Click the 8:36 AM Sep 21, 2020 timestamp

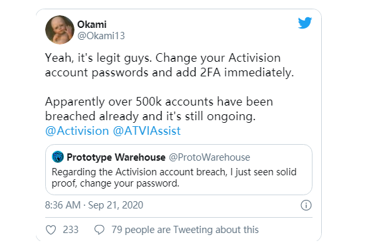click(x=94, y=205)
